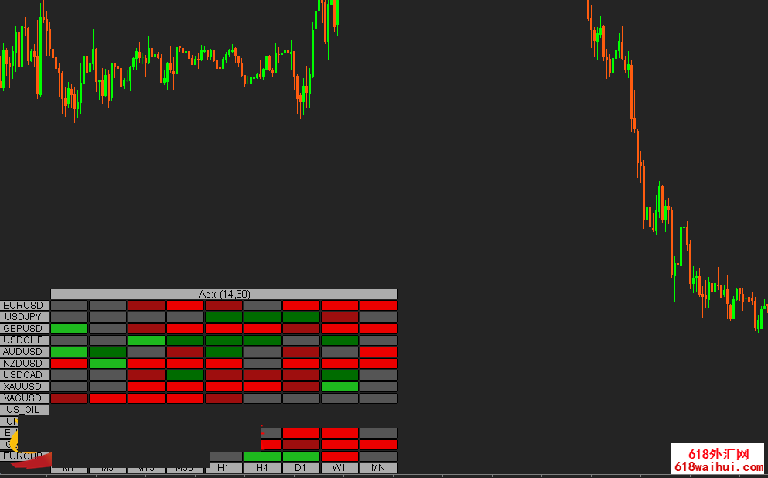Choose the USDCHF symbol label

click(x=24, y=340)
